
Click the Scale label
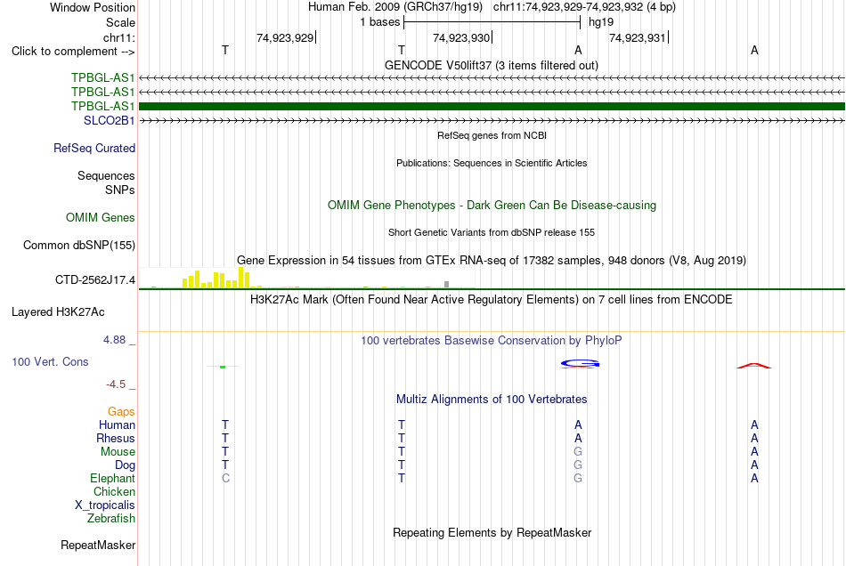[120, 22]
